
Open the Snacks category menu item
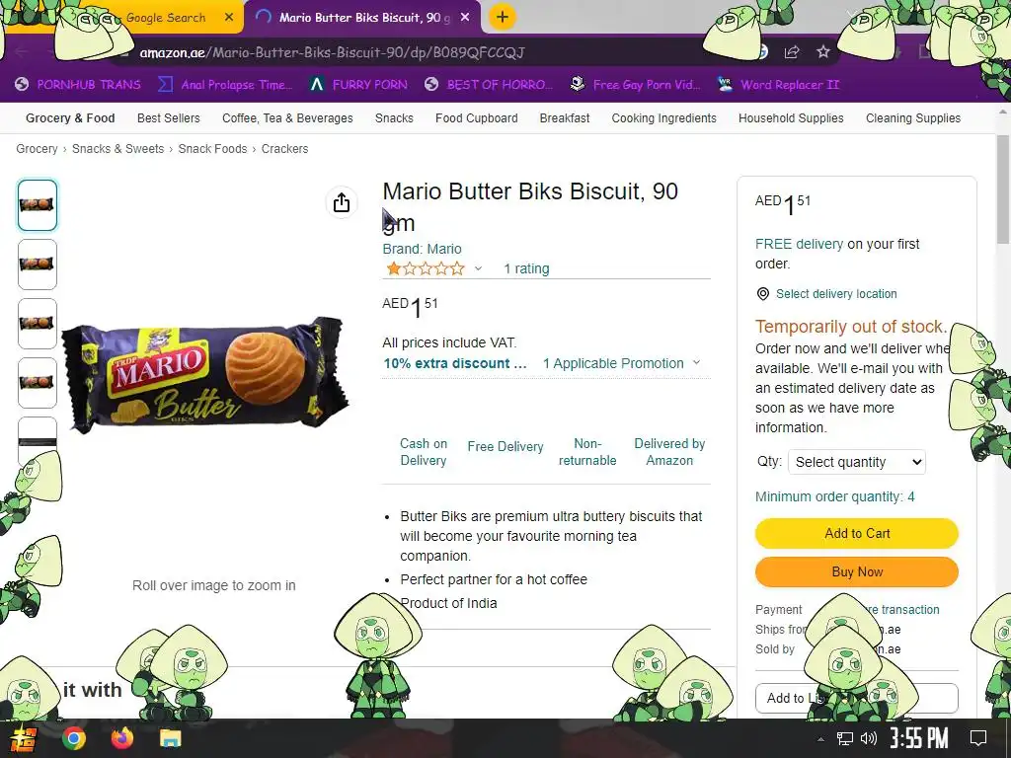click(394, 118)
